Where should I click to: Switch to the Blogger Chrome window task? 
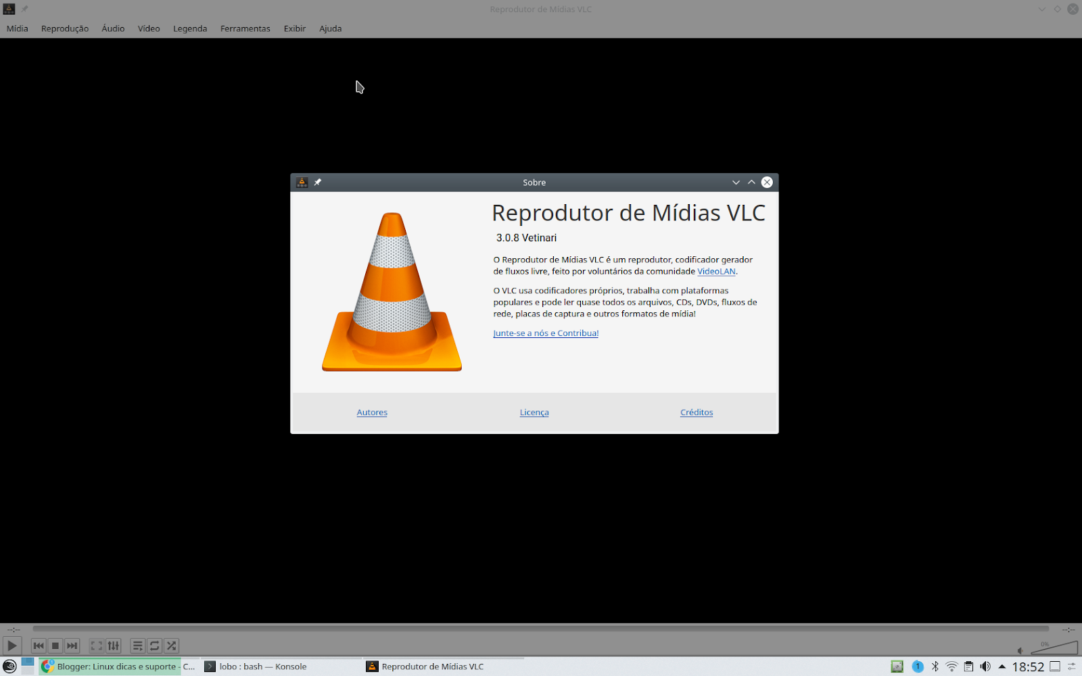pos(119,667)
